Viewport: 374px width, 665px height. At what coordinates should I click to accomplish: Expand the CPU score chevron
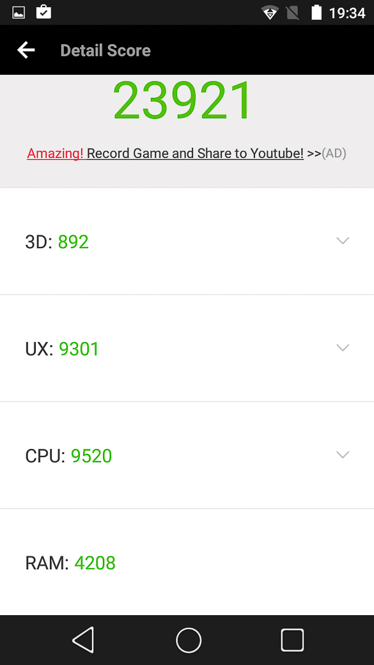343,455
